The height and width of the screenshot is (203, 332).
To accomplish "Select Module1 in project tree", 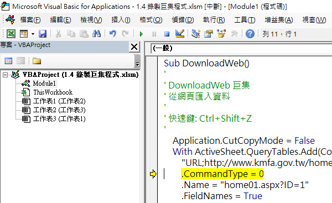I will point(44,84).
